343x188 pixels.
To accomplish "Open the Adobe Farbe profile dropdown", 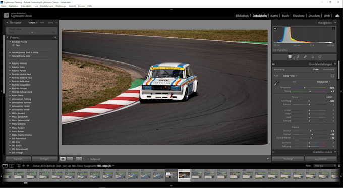I will coord(290,76).
